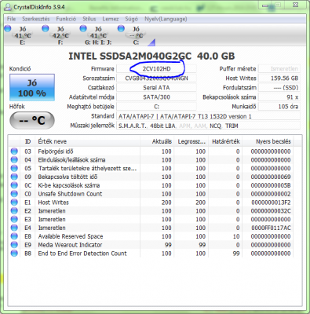Image resolution: width=310 pixels, height=314 pixels.
Task: Click the Csatlakozó field showing Serial ATA
Action: 156,88
